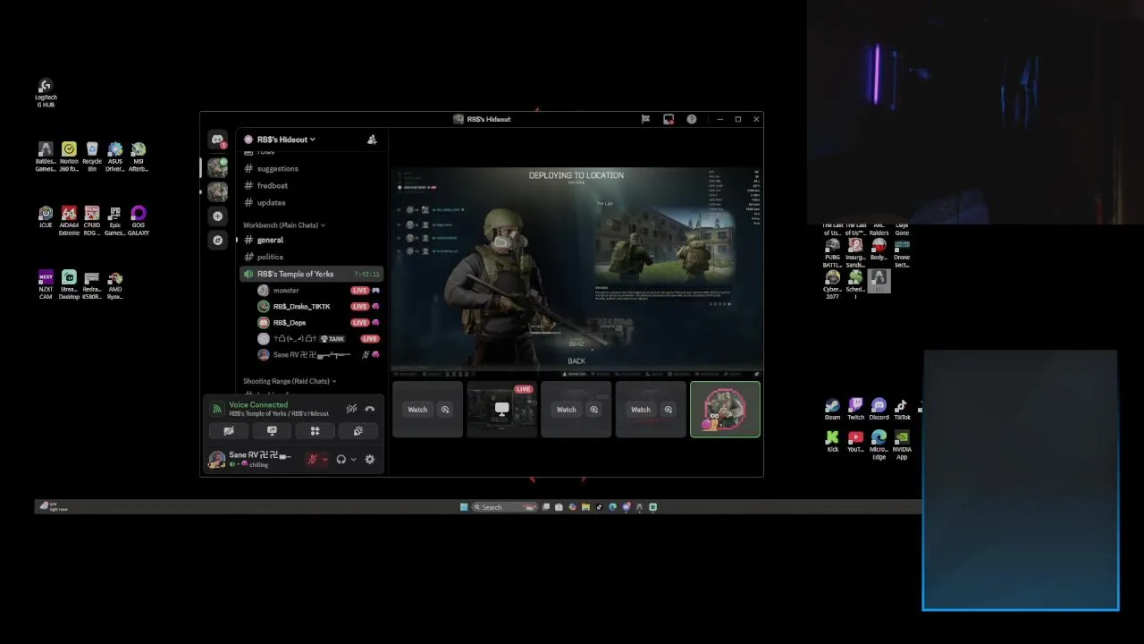Click Voice Connected status text
This screenshot has height=644, width=1144.
pyautogui.click(x=258, y=405)
